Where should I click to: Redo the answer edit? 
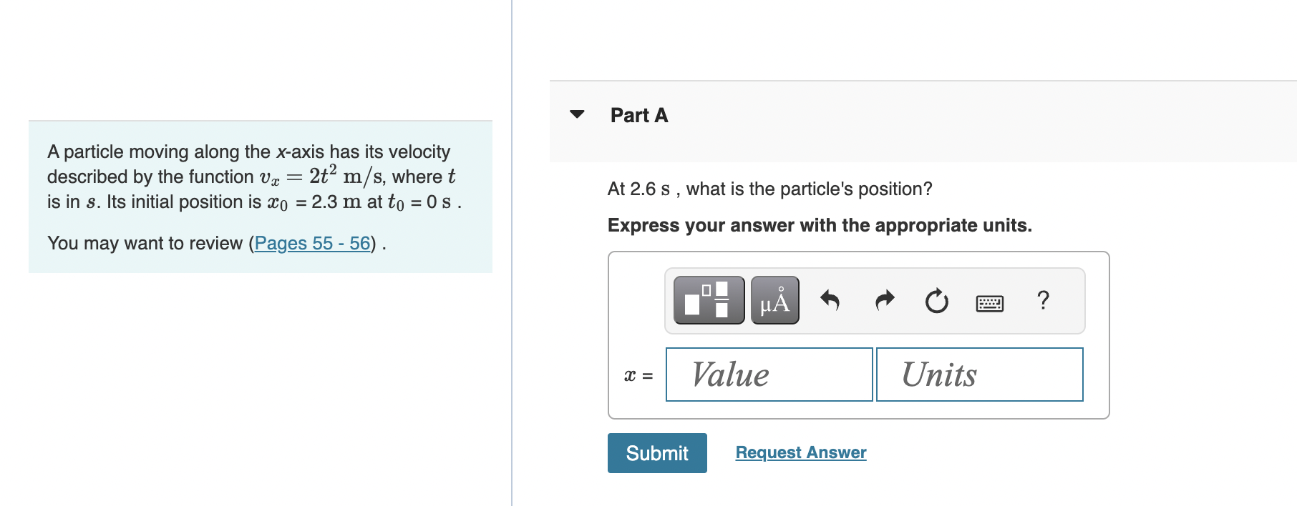pos(883,301)
